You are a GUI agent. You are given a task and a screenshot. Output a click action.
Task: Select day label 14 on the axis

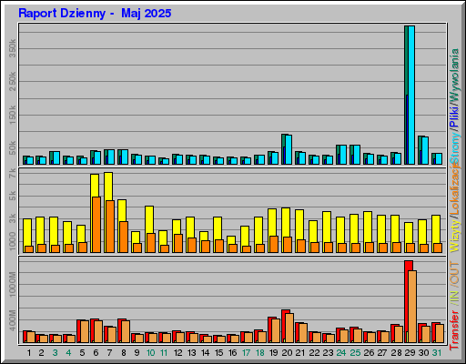(x=206, y=353)
